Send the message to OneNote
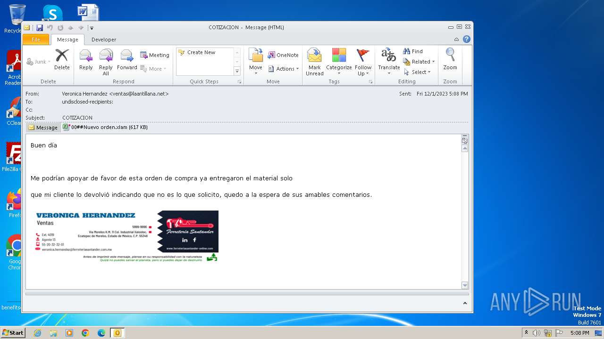 tap(283, 55)
